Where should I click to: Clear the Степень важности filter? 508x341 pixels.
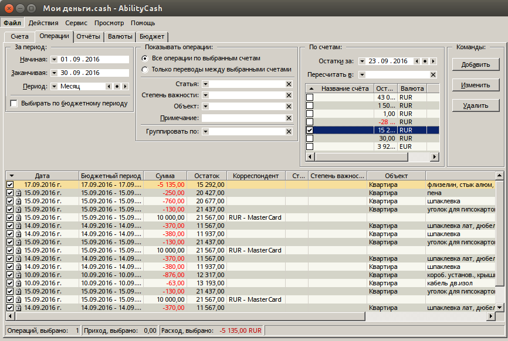click(289, 96)
